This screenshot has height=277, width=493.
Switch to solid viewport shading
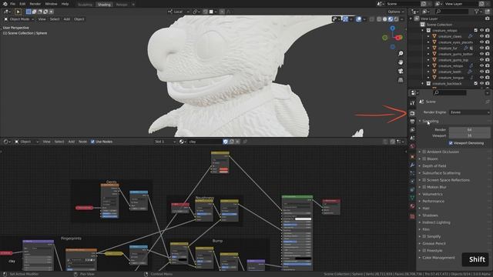pyautogui.click(x=385, y=19)
